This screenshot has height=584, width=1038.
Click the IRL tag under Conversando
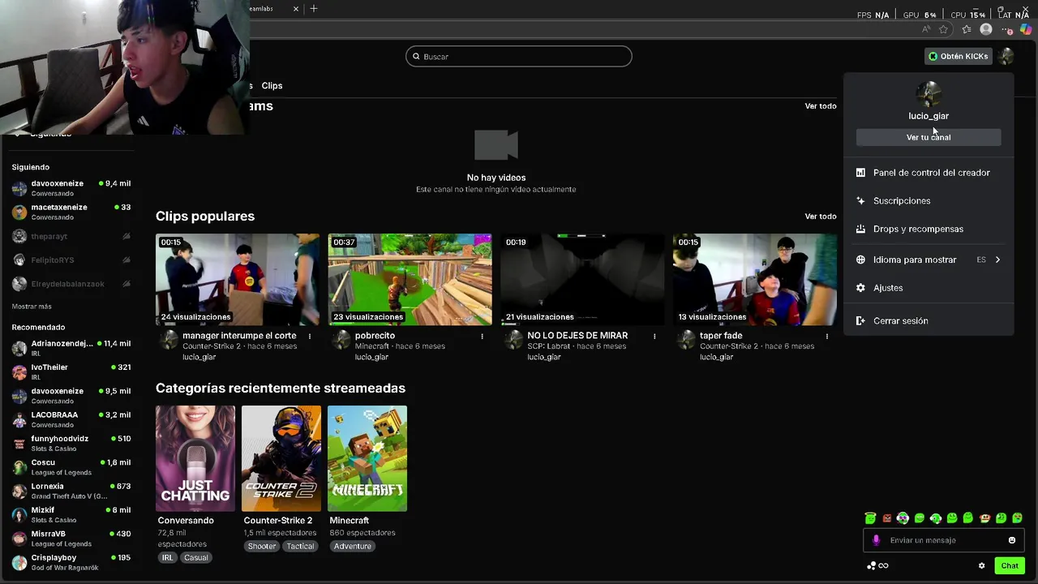[167, 558]
